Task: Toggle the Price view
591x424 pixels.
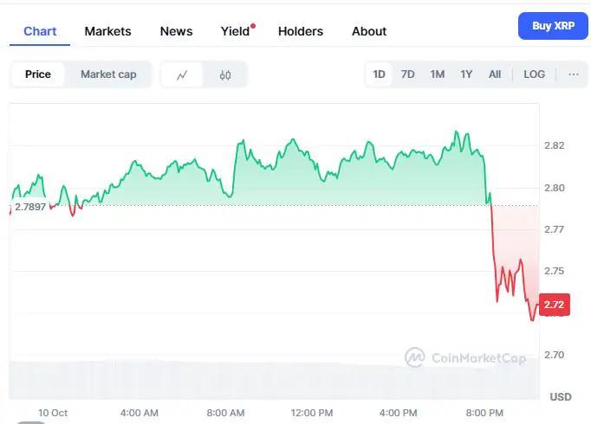Action: (37, 74)
